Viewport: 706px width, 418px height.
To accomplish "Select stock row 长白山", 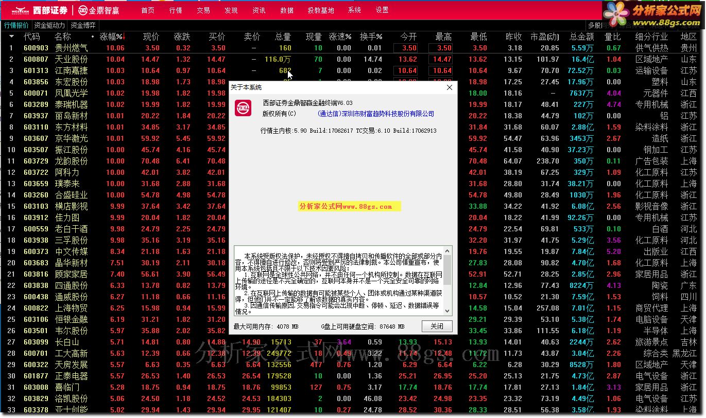I will [x=353, y=342].
